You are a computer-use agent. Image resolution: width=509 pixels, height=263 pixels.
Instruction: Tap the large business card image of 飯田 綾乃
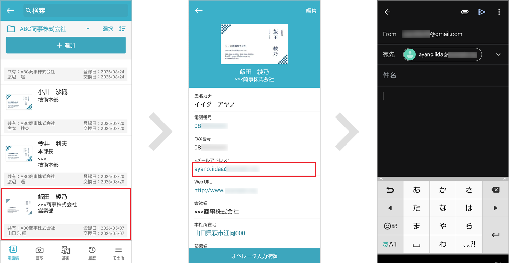254,44
